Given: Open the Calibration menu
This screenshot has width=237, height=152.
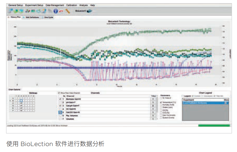Looking at the screenshot, I should (x=72, y=5).
